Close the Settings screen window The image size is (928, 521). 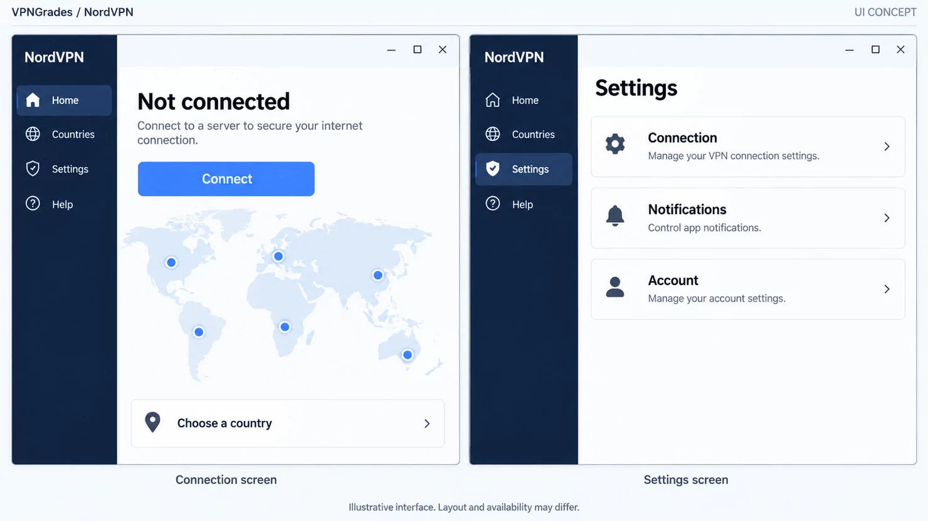[900, 49]
